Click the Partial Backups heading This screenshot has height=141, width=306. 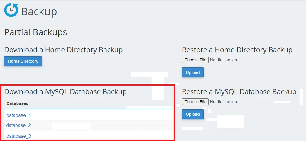pyautogui.click(x=35, y=32)
